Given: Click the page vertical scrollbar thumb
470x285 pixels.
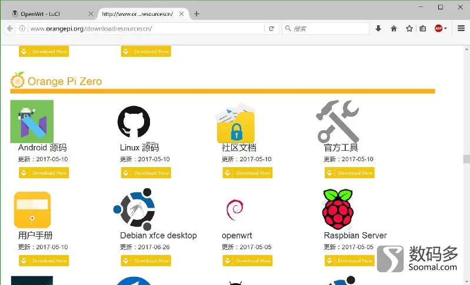Looking at the screenshot, I should 466,159.
